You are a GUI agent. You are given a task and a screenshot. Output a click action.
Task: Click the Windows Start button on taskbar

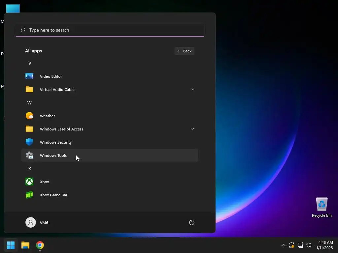(11, 245)
